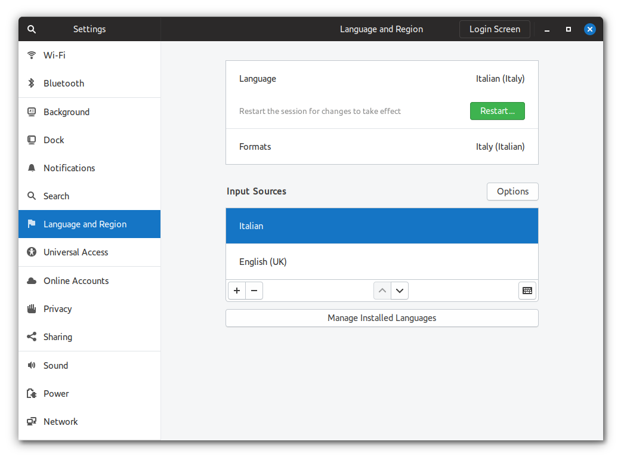The width and height of the screenshot is (624, 463).
Task: Change Language row Italian (Italy)
Action: pos(382,79)
